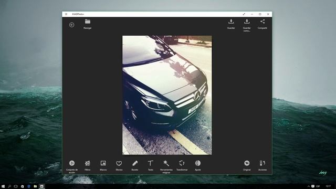Select the Texto tool
This screenshot has width=336, height=189.
151,166
